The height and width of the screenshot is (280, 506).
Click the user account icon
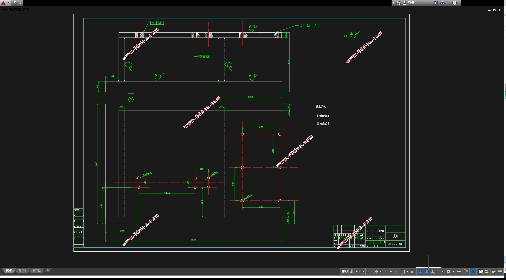(405, 3)
